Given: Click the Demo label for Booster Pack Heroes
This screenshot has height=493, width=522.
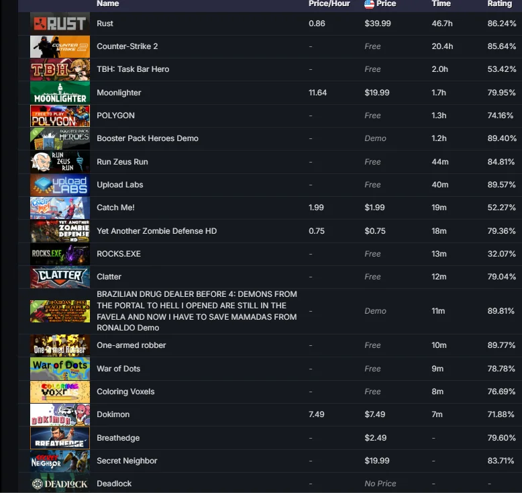Looking at the screenshot, I should coord(375,138).
